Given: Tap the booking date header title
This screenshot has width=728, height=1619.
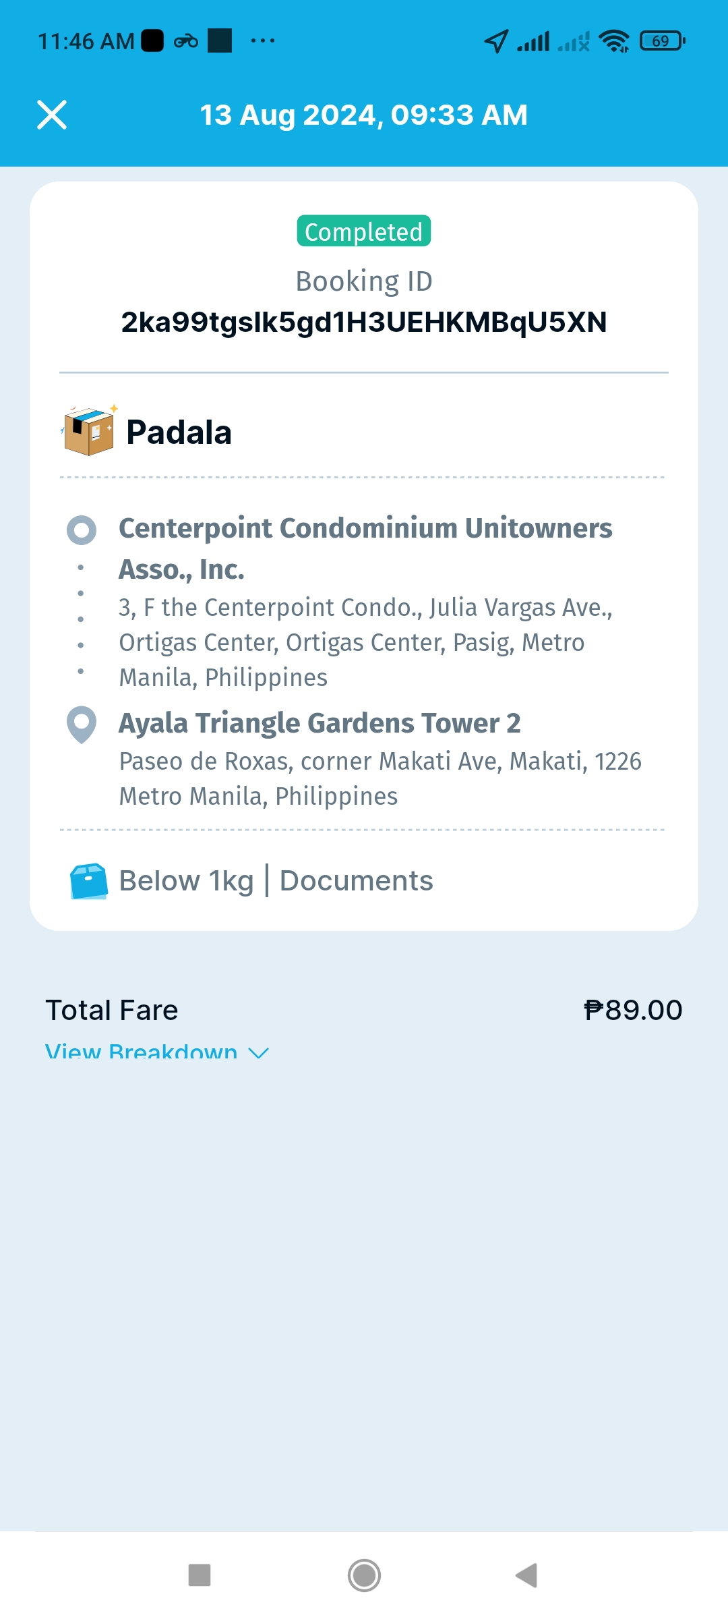Looking at the screenshot, I should tap(364, 115).
